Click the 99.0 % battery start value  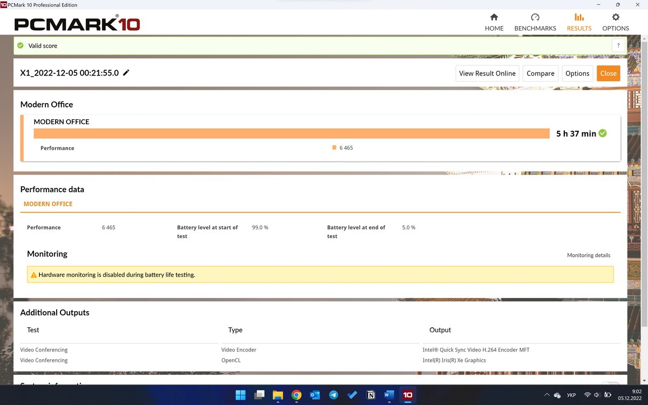(260, 227)
